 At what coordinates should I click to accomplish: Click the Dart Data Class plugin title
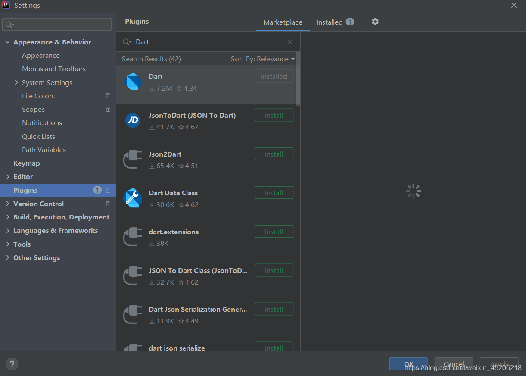(173, 193)
